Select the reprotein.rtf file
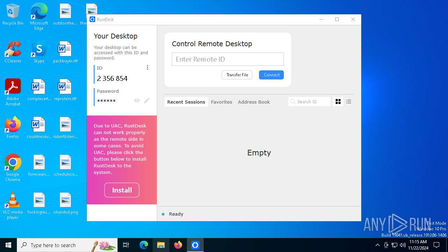Viewport: 448px width, 252px height. (x=65, y=90)
